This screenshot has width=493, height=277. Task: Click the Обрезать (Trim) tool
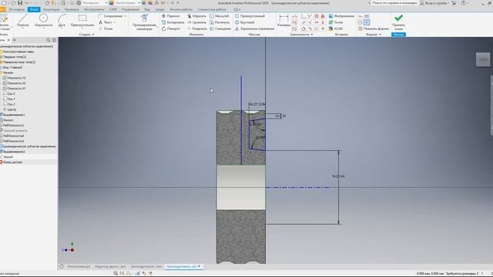pos(196,16)
